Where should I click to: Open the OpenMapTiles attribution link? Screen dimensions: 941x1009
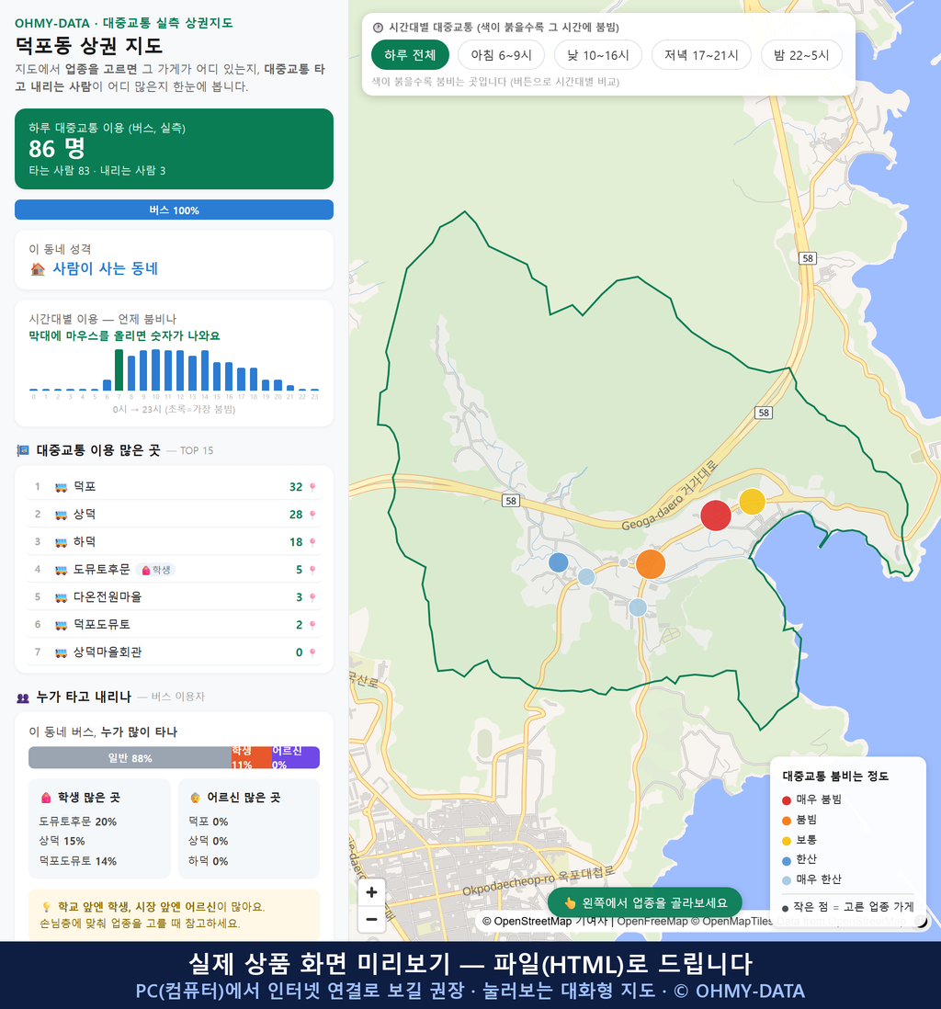coord(731,922)
